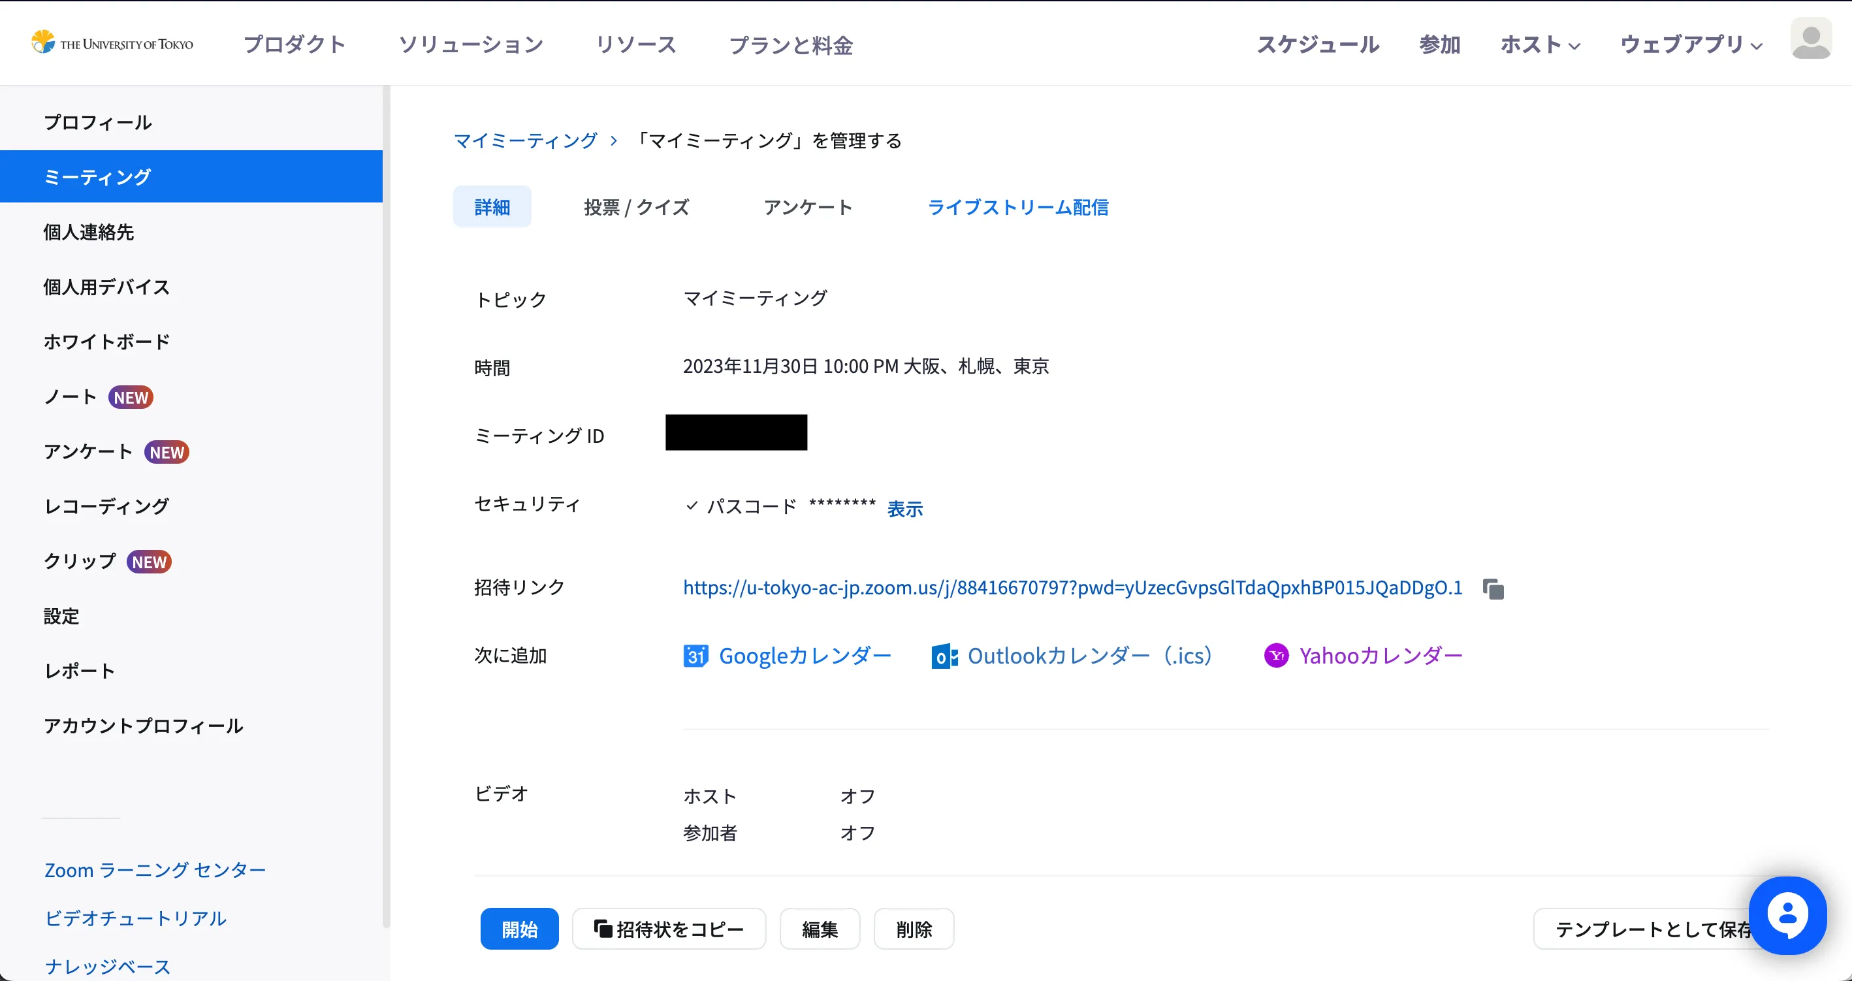Click the 編集 button
The height and width of the screenshot is (981, 1852).
[x=820, y=929]
